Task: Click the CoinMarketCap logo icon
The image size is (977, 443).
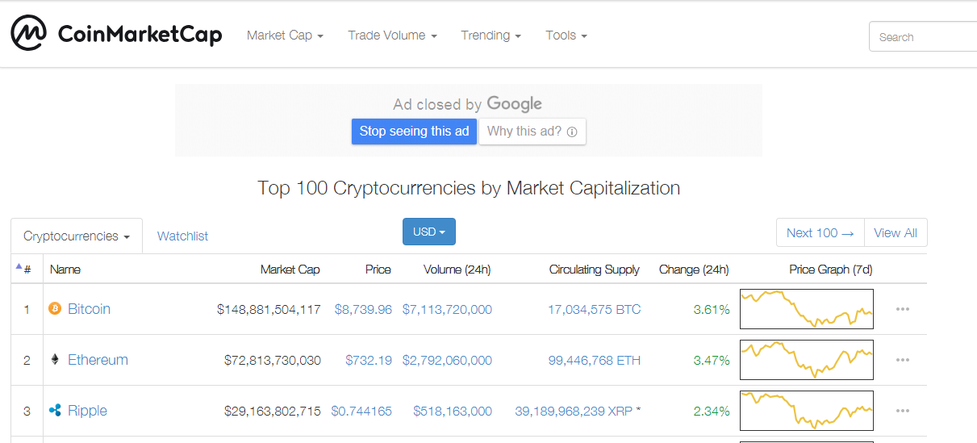Action: pyautogui.click(x=28, y=34)
